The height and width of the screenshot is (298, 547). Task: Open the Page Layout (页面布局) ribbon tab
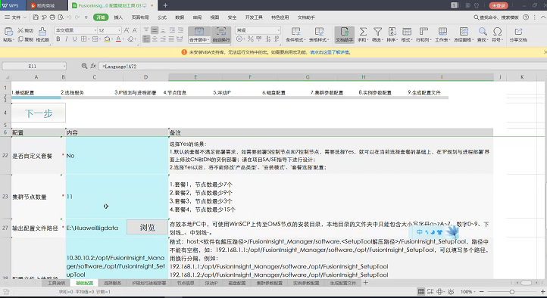coord(140,17)
